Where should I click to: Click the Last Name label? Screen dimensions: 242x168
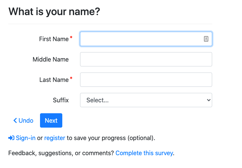tap(54, 80)
